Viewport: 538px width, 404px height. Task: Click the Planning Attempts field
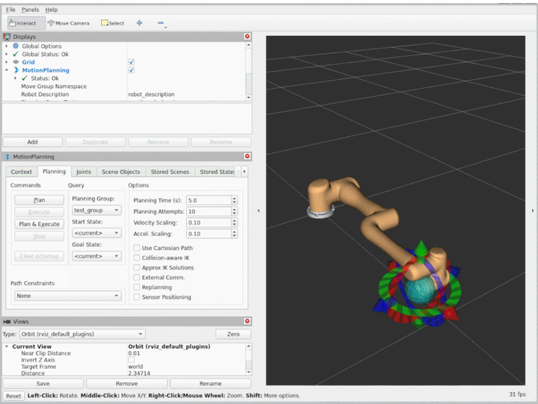coord(209,211)
